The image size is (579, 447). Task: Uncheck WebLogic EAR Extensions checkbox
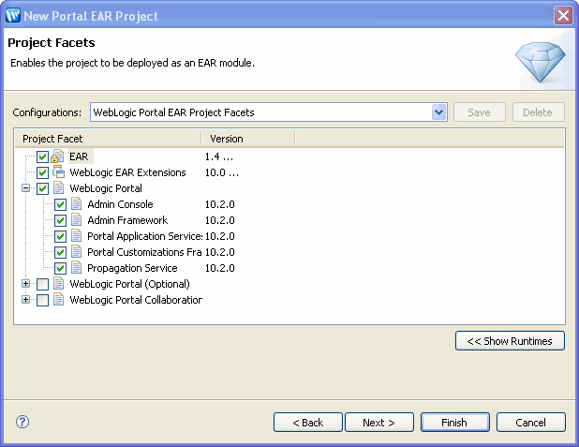42,172
